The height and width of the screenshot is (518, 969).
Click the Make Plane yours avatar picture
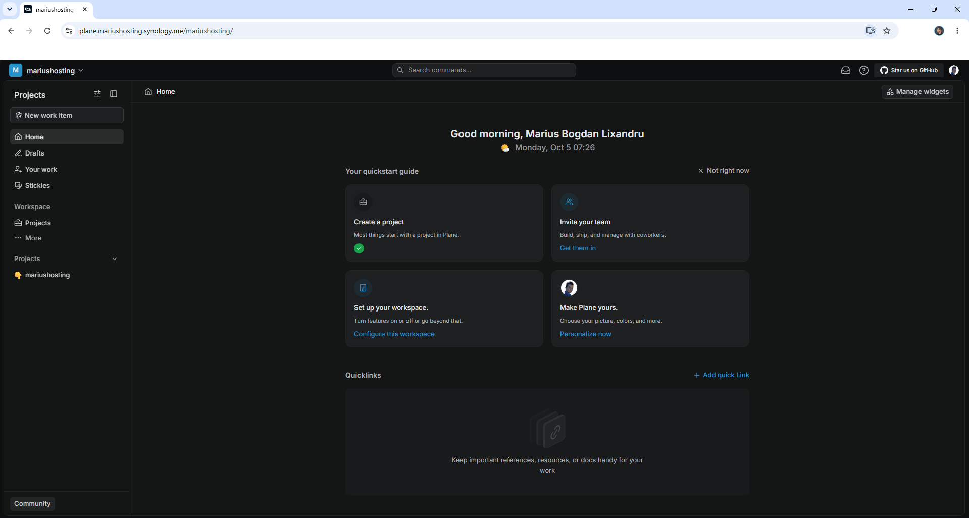coord(569,288)
